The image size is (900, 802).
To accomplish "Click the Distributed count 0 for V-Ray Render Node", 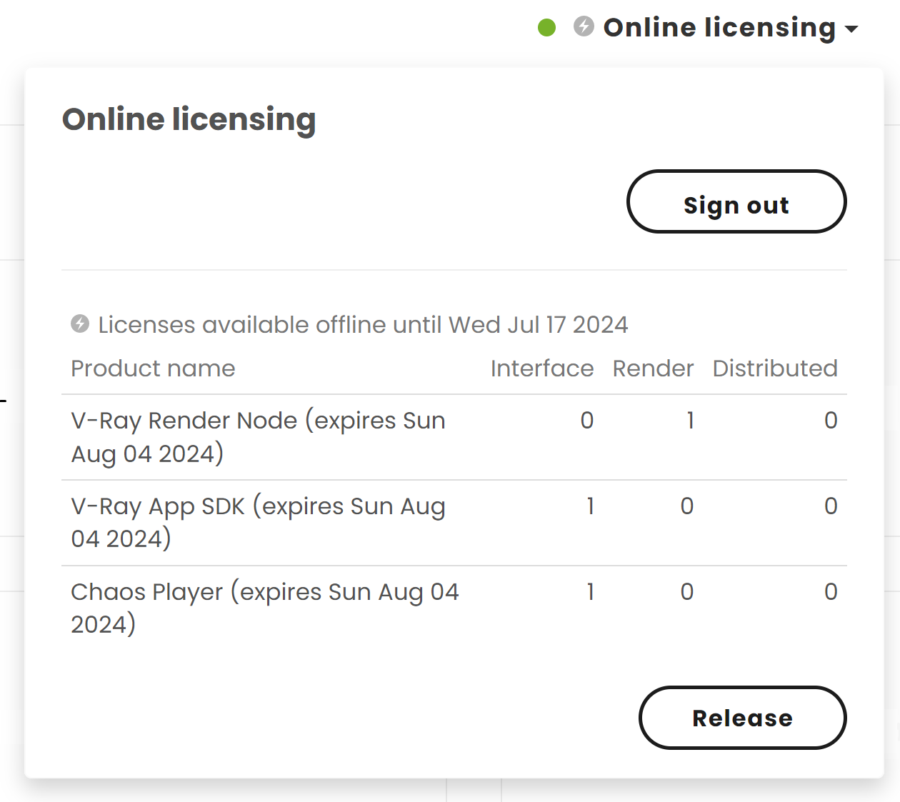I will (x=831, y=421).
